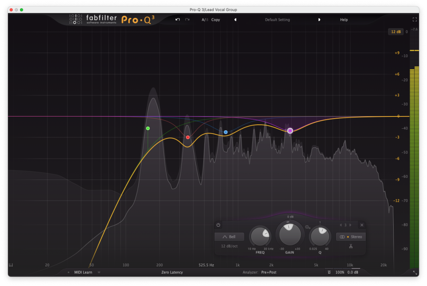Click the fabfilter Pro-Q 3 logo

[112, 19]
